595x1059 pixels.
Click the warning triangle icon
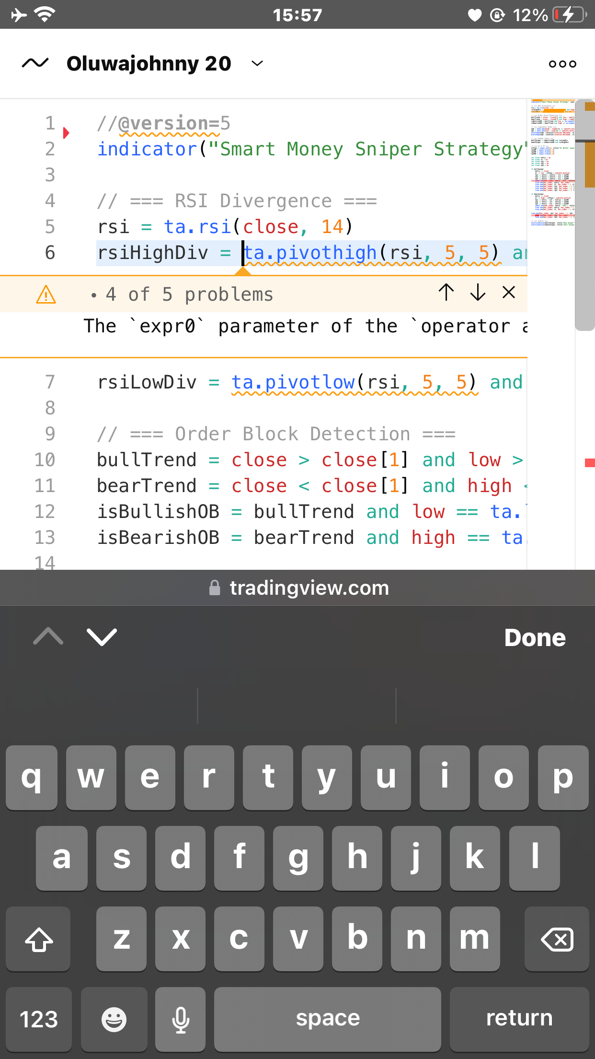pyautogui.click(x=46, y=294)
